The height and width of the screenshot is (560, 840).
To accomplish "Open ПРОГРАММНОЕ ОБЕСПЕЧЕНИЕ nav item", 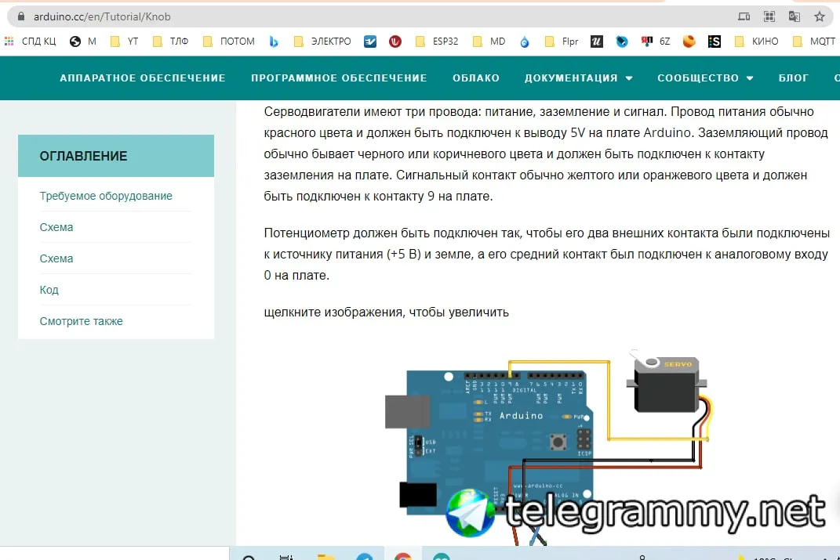I will pyautogui.click(x=339, y=78).
